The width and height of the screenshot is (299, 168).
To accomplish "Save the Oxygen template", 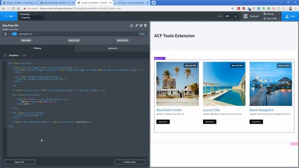I will tap(290, 16).
